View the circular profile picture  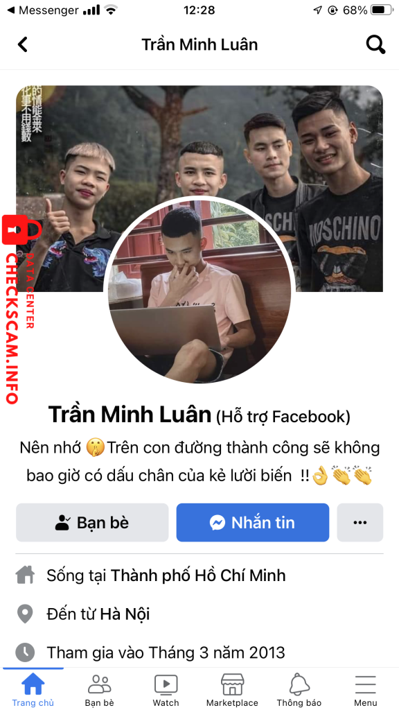200,292
